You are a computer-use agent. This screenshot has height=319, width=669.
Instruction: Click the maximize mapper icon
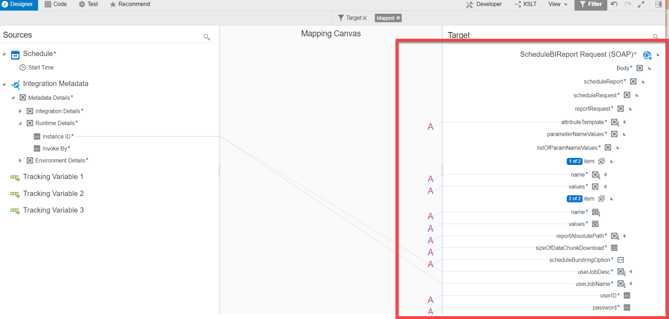[641, 4]
